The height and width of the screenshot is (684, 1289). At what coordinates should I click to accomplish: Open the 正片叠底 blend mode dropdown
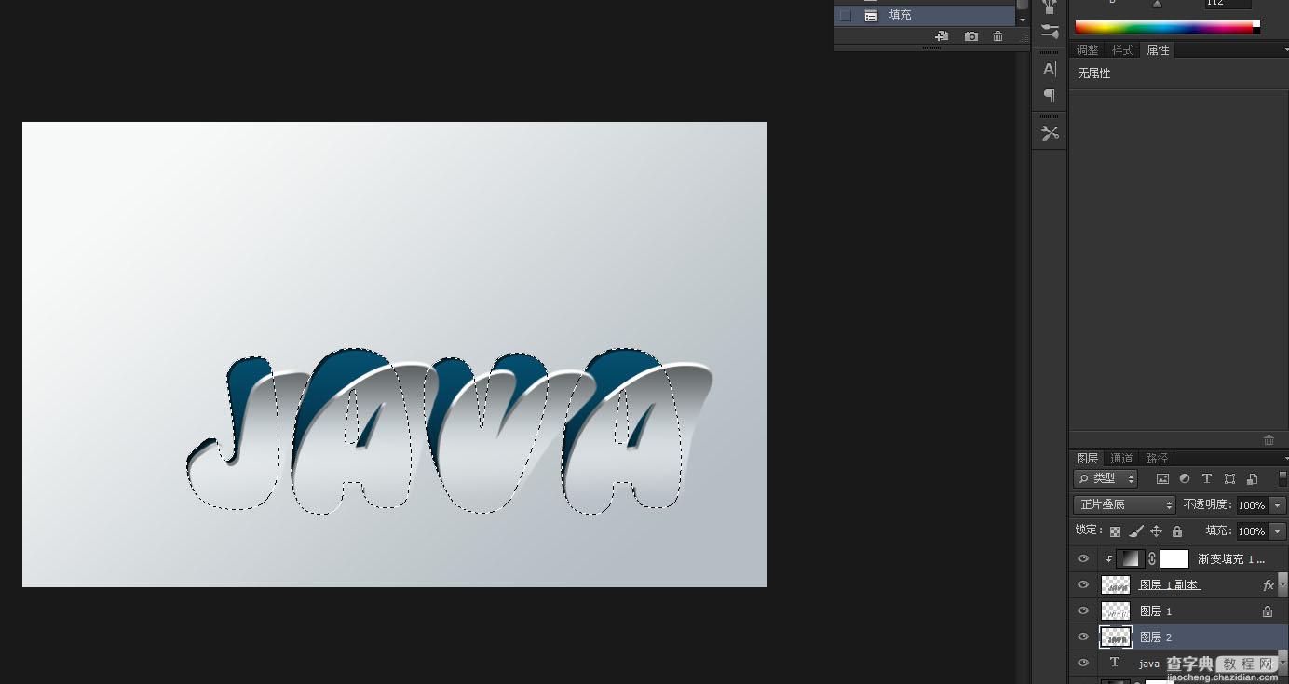coord(1125,504)
